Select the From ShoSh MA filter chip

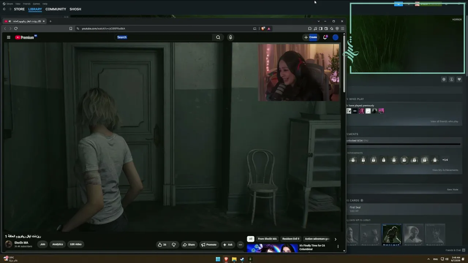coord(267,239)
